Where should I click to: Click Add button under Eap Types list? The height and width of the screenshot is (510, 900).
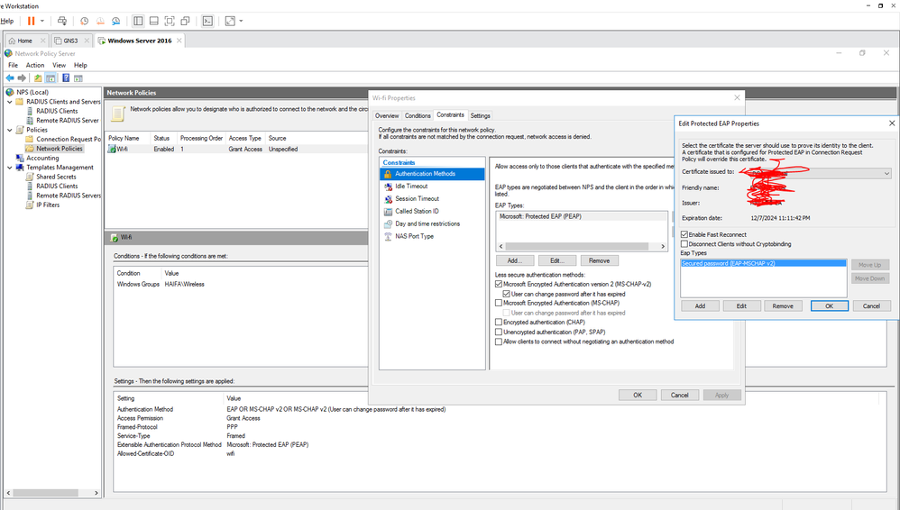pos(700,305)
